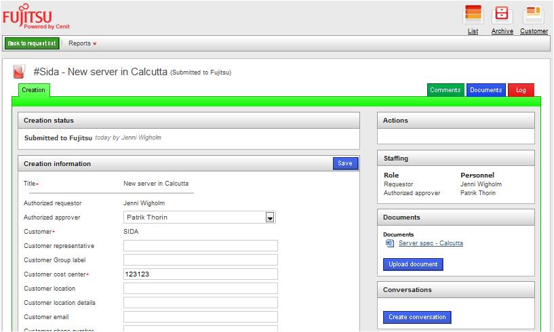The image size is (554, 332).
Task: Click the 'Submitted to Fujitsu' status text
Action: [x=58, y=138]
